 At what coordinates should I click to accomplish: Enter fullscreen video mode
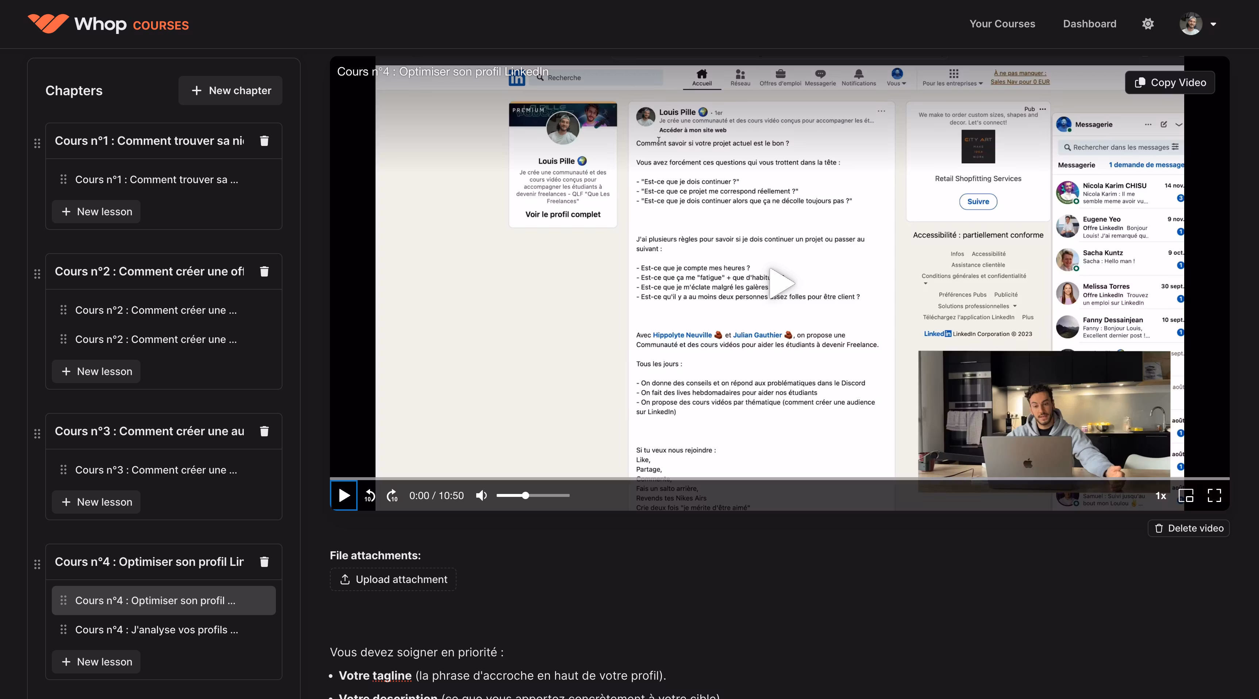1214,496
